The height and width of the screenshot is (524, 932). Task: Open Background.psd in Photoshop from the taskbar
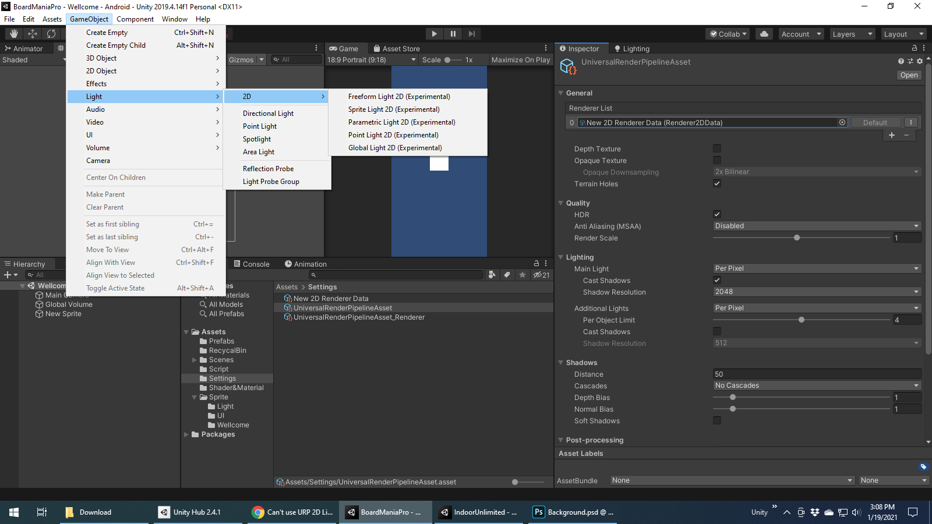(x=573, y=512)
